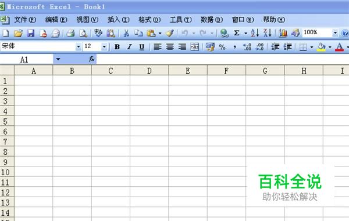349x221 pixels.
Task: Run the spelling check icon
Action: (x=98, y=33)
